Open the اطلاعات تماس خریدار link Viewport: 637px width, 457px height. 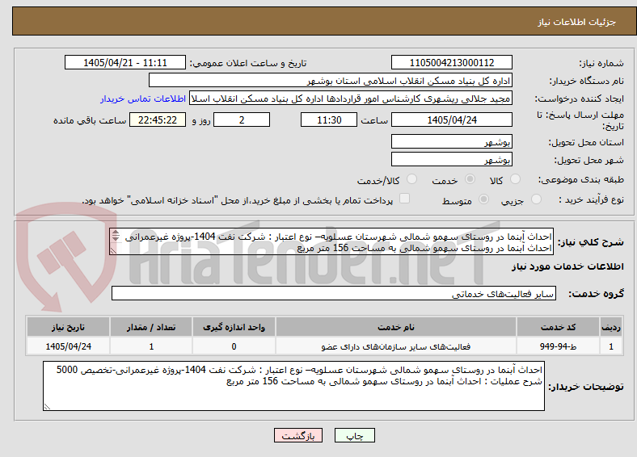143,99
